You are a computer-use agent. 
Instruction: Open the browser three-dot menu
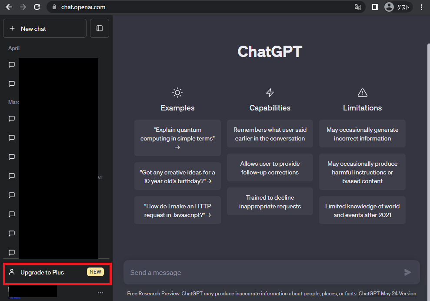(x=421, y=7)
